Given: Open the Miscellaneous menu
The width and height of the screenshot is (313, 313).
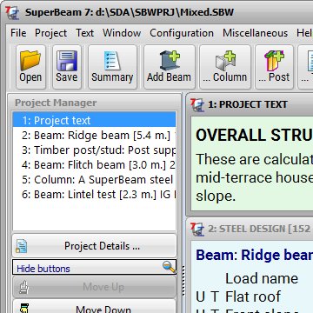Looking at the screenshot, I should pos(255,33).
